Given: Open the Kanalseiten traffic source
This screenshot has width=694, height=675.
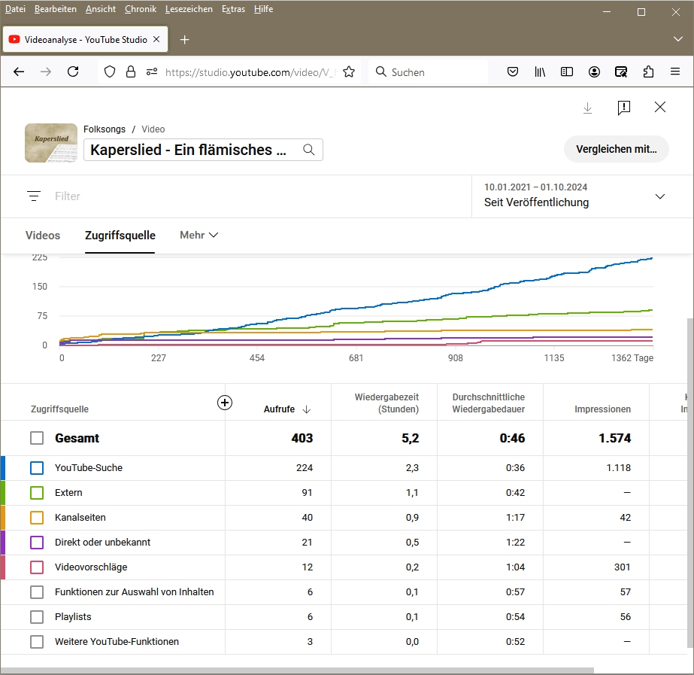Looking at the screenshot, I should (80, 517).
